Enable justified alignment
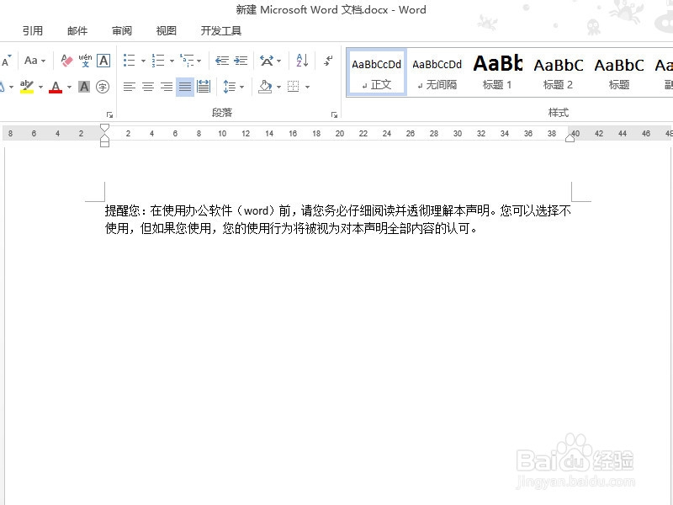 [184, 86]
